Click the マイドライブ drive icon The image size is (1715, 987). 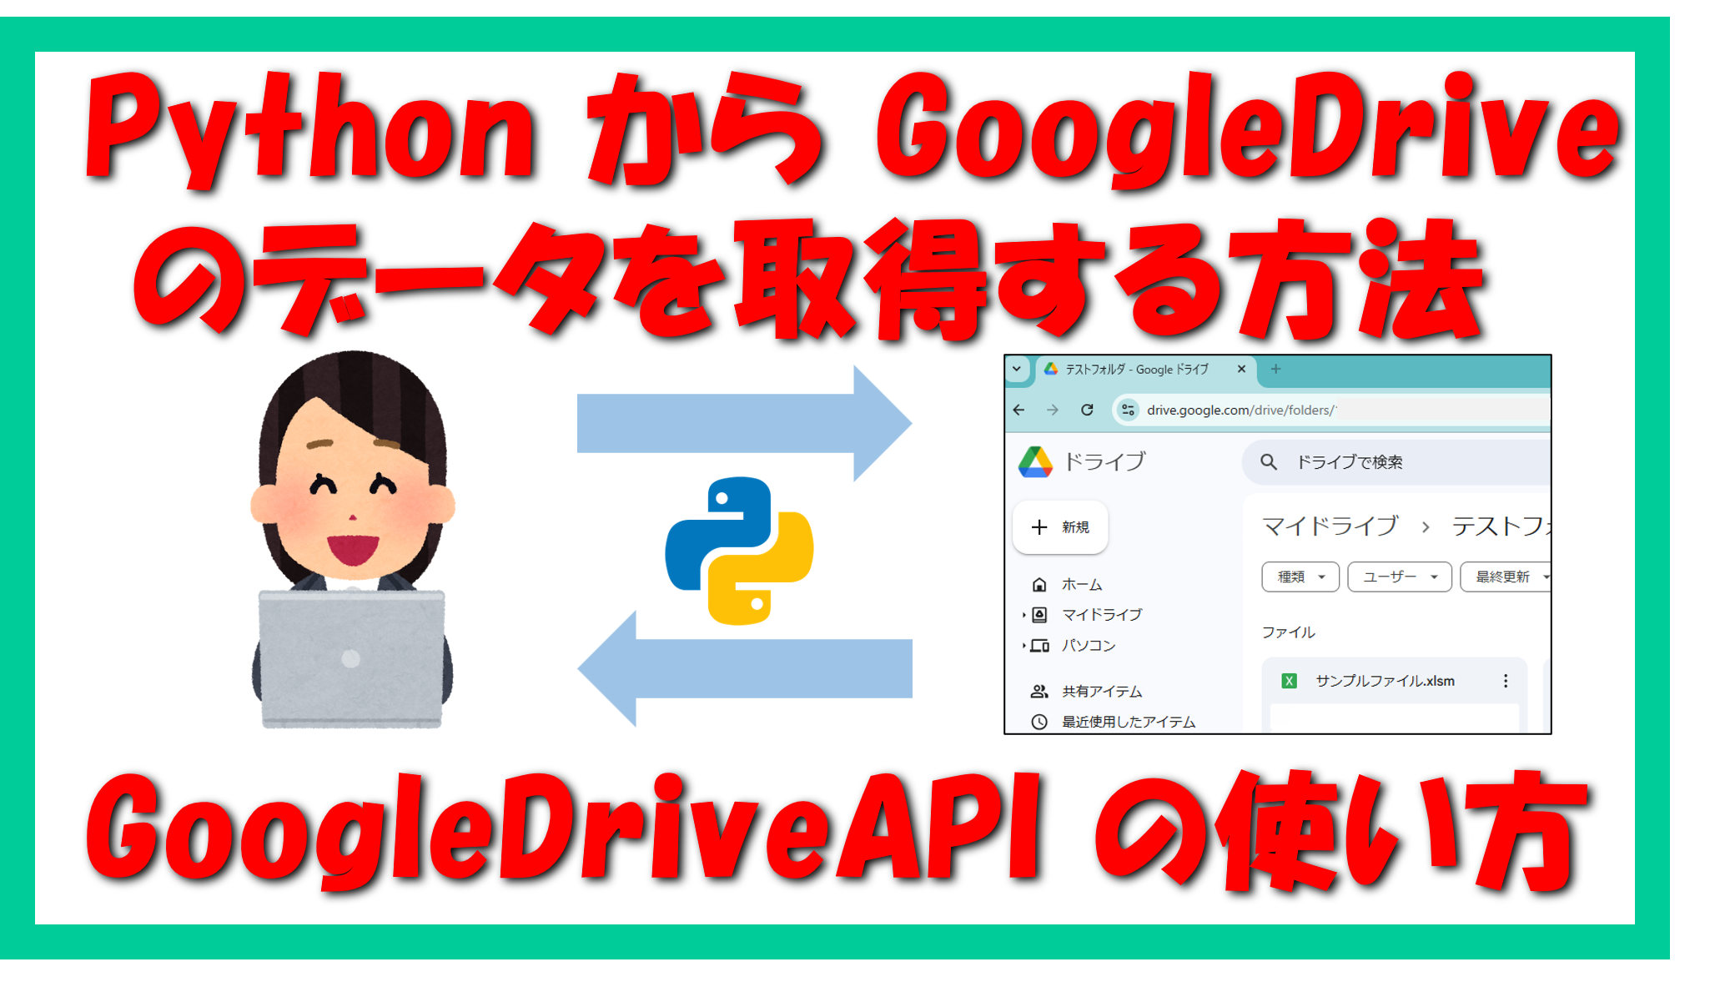1039,615
